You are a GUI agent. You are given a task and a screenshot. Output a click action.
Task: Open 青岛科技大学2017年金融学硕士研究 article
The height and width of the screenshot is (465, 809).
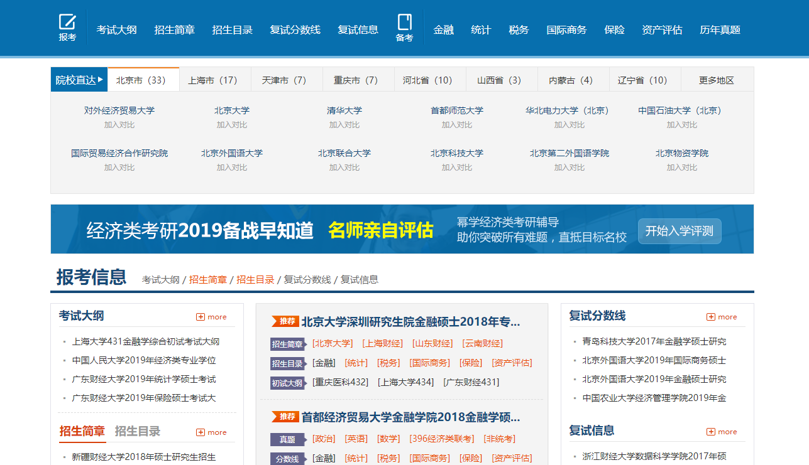(x=654, y=342)
